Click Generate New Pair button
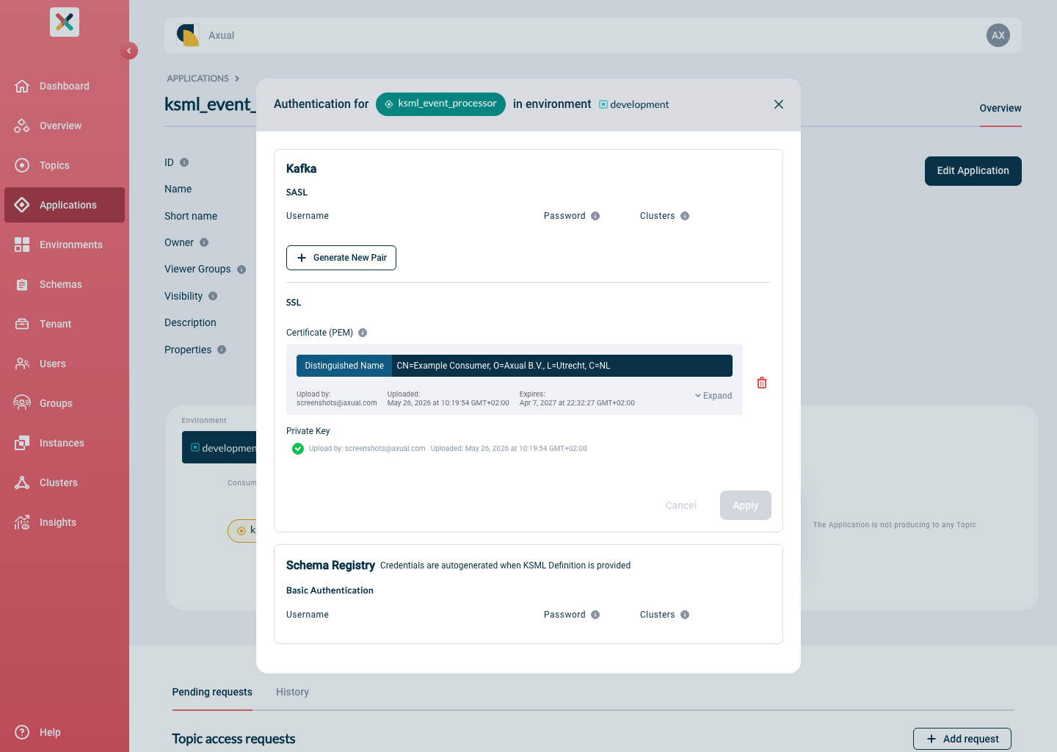1057x752 pixels. pyautogui.click(x=341, y=258)
